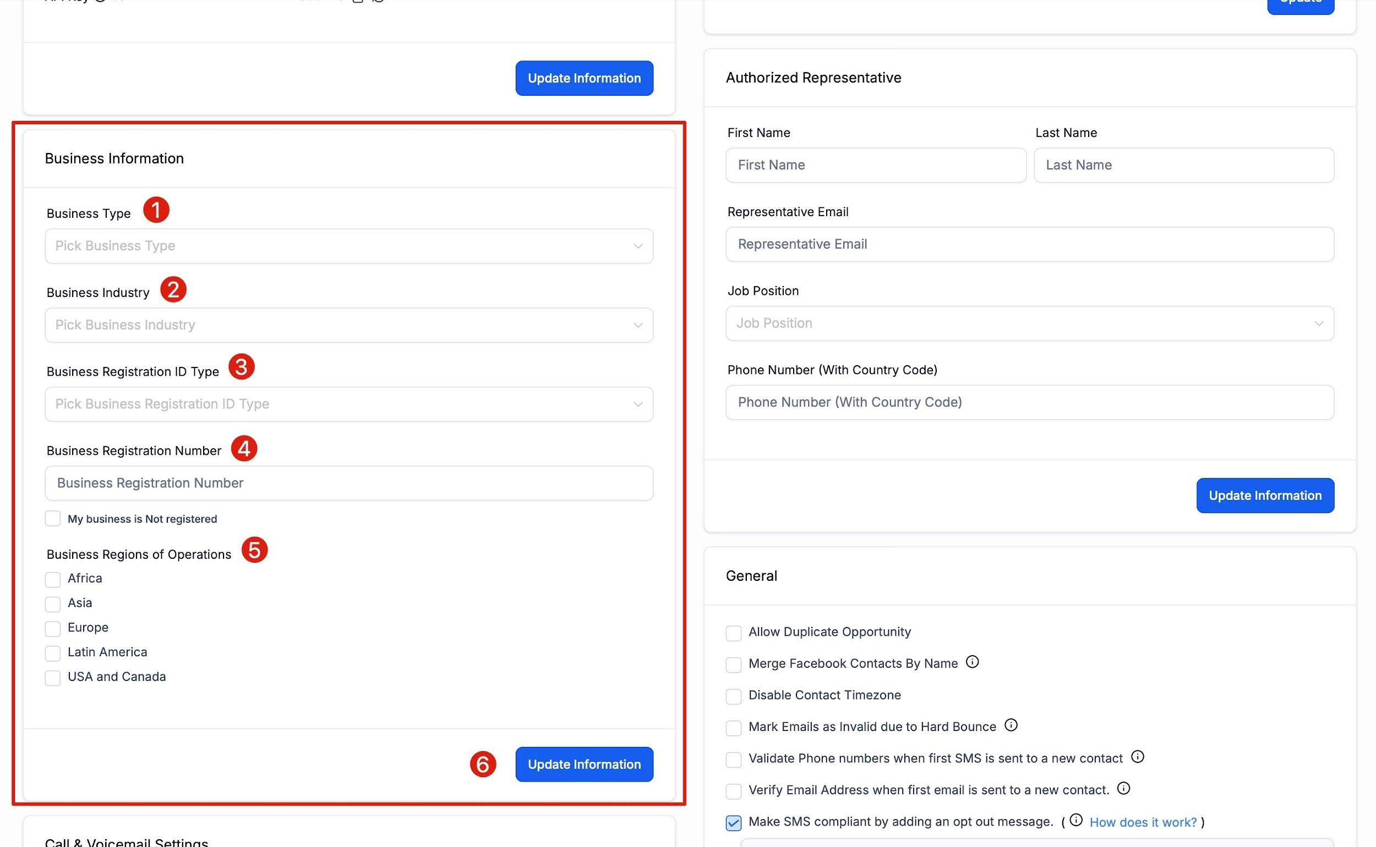Click info icon before How does it work
Screen dimensions: 1376x847
tap(1076, 820)
